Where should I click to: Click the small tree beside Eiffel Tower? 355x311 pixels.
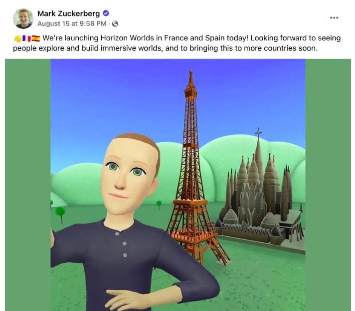point(159,205)
